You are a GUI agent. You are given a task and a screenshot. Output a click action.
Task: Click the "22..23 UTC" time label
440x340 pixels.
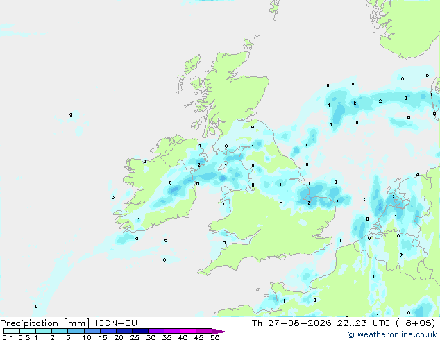tap(364, 323)
